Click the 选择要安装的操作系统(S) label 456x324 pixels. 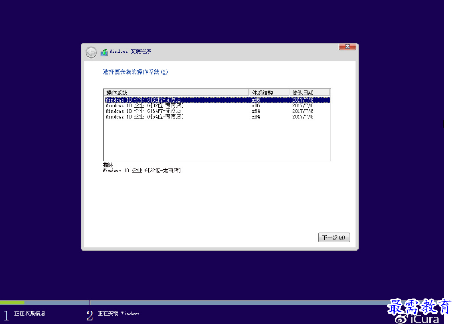(x=135, y=72)
